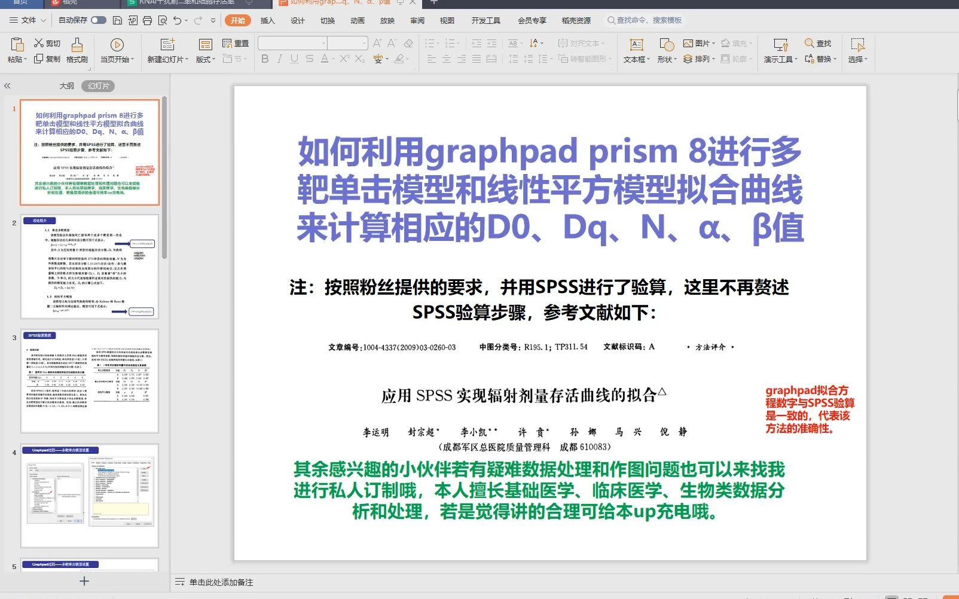
Task: Click the Picture (图片) icon
Action: coord(688,43)
